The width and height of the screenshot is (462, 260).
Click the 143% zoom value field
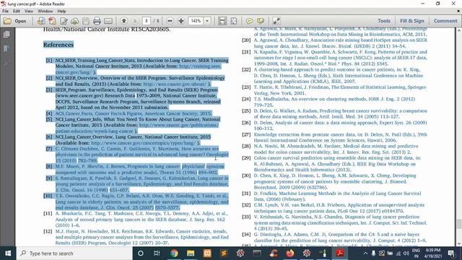(x=196, y=21)
